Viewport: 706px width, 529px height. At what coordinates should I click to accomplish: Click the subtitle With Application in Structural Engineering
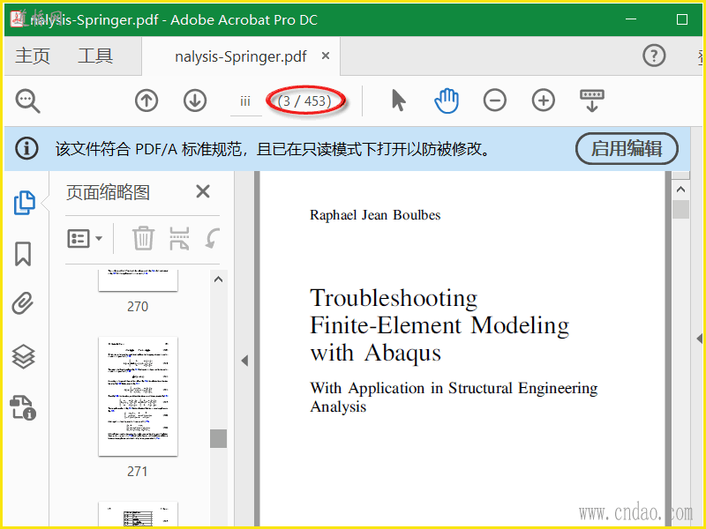click(x=454, y=388)
